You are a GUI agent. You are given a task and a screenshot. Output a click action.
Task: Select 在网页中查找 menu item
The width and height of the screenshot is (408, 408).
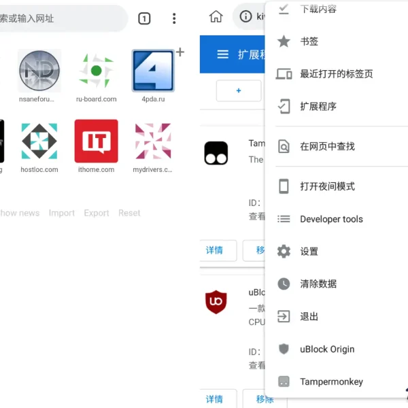click(x=327, y=146)
